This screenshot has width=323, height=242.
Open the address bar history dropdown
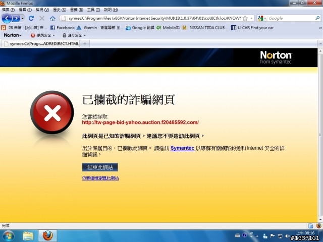251,18
